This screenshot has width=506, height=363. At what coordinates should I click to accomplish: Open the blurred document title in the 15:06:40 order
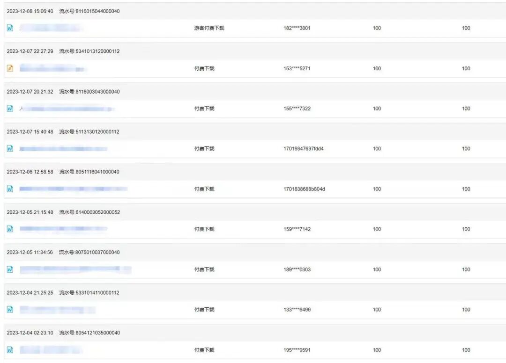pyautogui.click(x=50, y=28)
